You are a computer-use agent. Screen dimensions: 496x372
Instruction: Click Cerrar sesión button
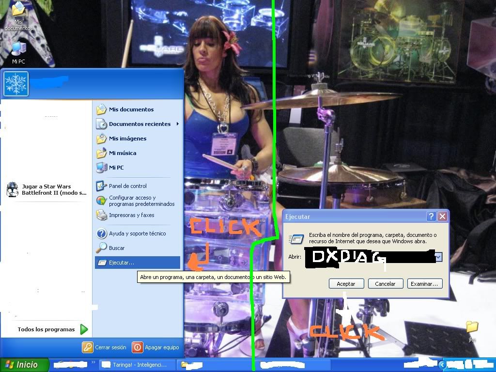coord(104,347)
